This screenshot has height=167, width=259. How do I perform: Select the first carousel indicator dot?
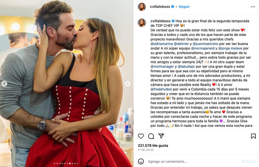[x=55, y=163]
